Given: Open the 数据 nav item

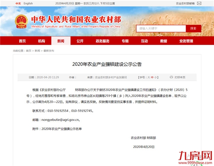Looking at the screenshot, I should click(164, 41).
